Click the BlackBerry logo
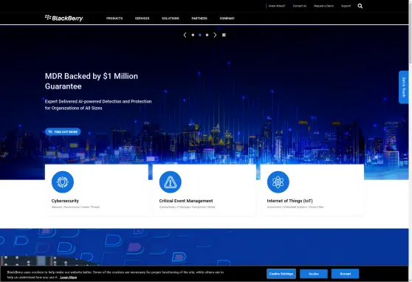The height and width of the screenshot is (282, 412). 64,18
